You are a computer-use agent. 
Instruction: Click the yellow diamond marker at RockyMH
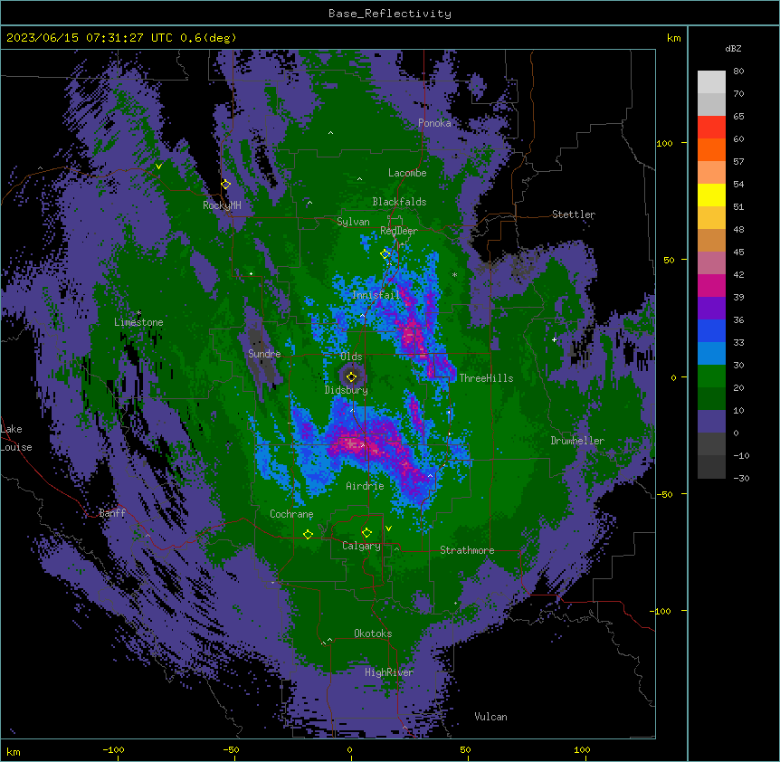(226, 185)
